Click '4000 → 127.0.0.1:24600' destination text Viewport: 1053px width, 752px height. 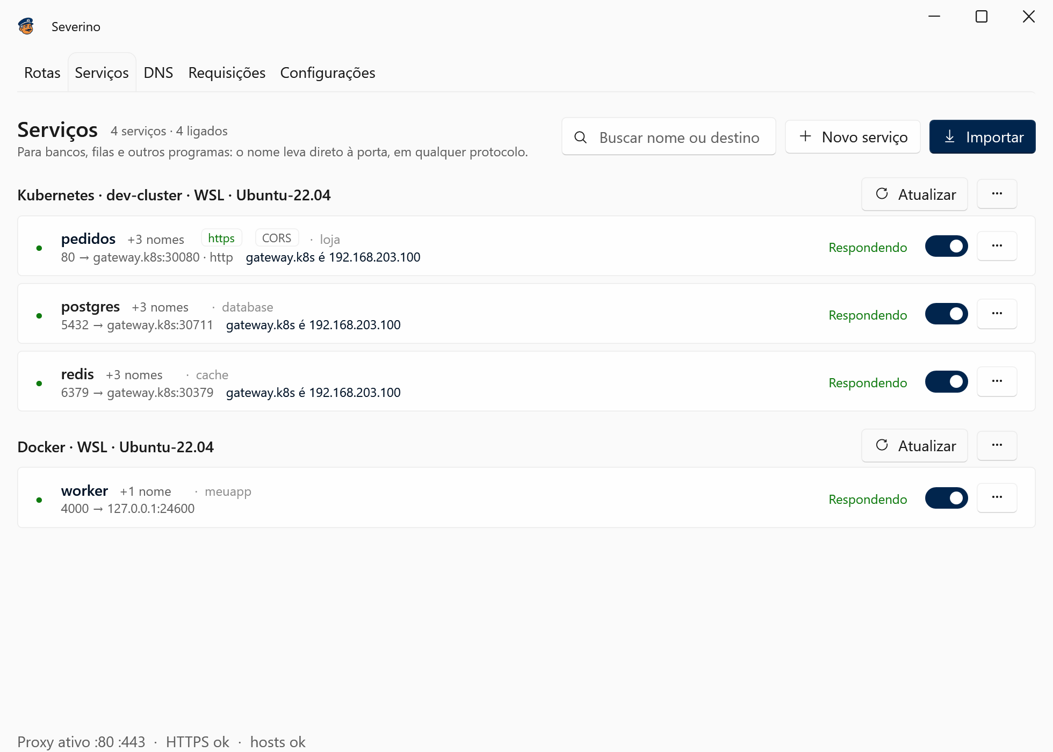(x=128, y=509)
